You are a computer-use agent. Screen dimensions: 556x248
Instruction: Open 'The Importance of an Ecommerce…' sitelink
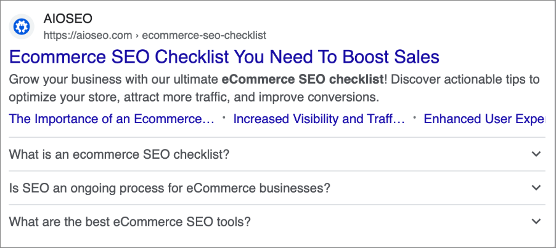pos(112,119)
